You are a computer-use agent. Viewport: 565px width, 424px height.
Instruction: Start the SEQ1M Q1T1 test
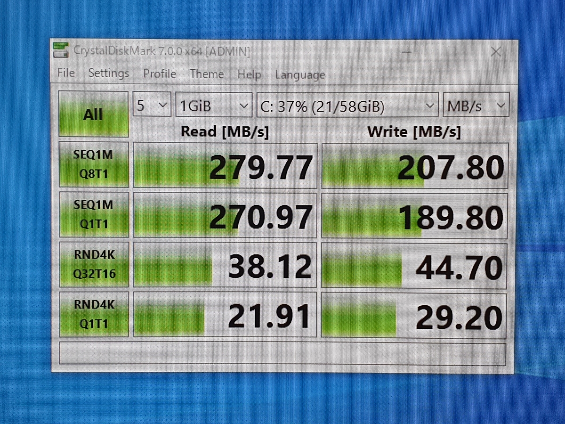tap(93, 214)
